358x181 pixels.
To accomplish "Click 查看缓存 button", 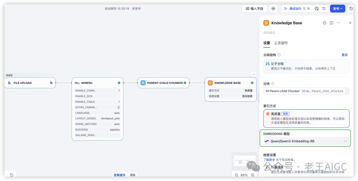I will [x=120, y=175].
